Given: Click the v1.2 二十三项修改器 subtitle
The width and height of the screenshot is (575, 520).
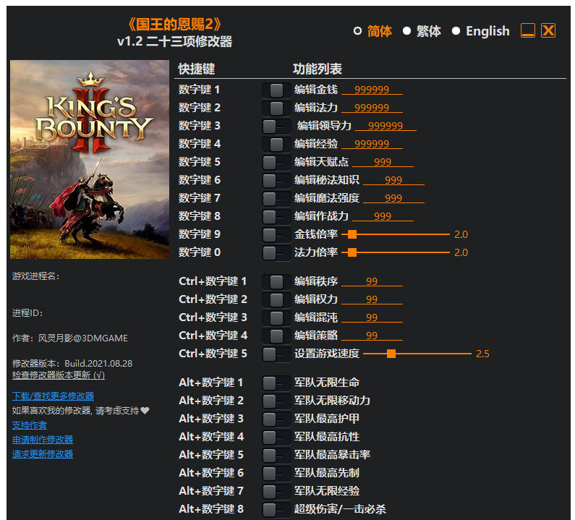Looking at the screenshot, I should 174,41.
